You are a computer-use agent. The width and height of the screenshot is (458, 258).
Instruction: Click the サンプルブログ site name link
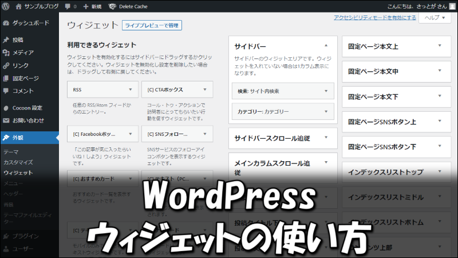pos(40,6)
